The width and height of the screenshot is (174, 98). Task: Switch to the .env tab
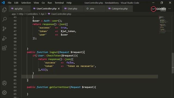(x=95, y=9)
